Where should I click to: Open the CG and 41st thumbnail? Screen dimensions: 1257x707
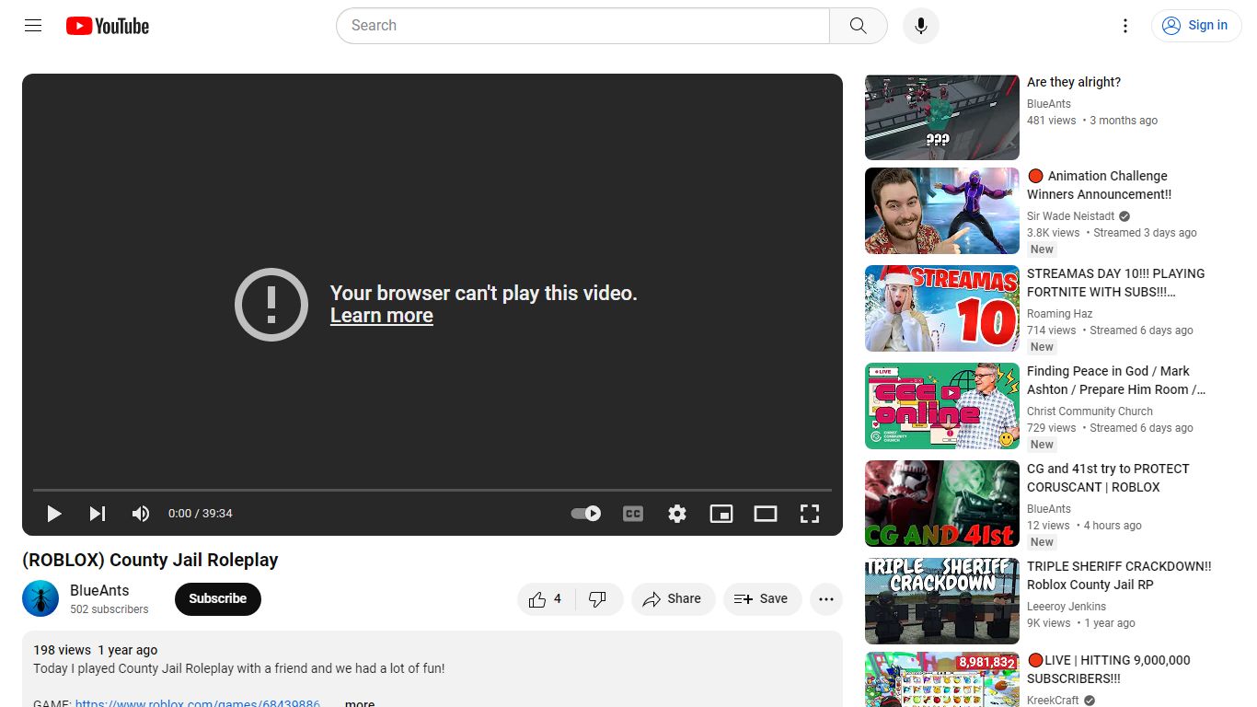pyautogui.click(x=942, y=504)
